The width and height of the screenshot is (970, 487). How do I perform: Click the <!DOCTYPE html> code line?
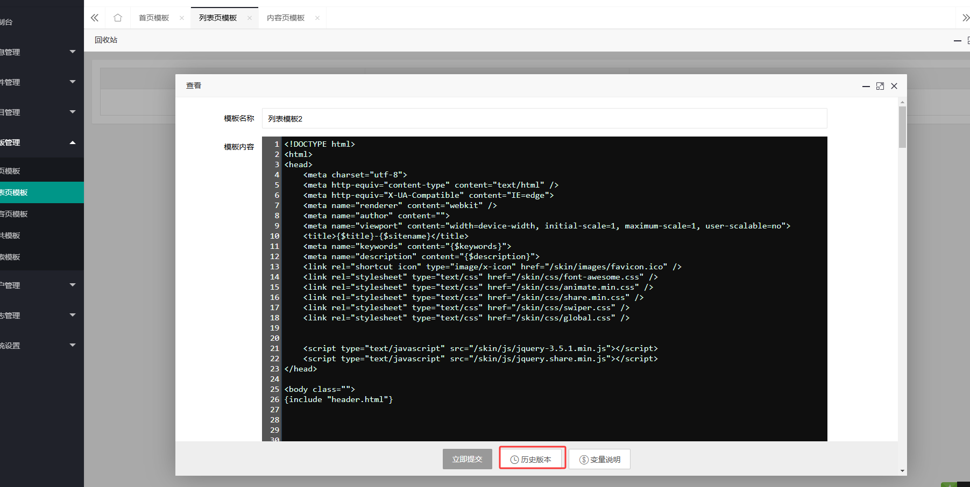tap(320, 144)
